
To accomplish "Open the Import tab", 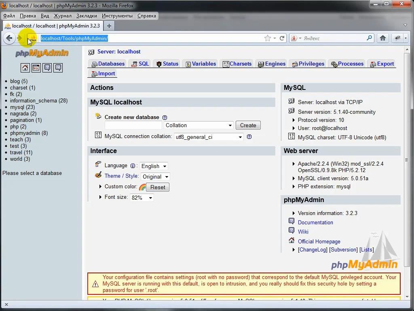I will click(x=103, y=74).
